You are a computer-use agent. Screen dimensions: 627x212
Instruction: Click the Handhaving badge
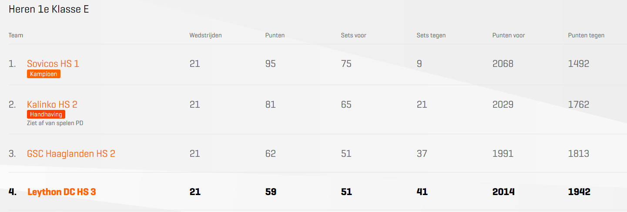pyautogui.click(x=46, y=115)
